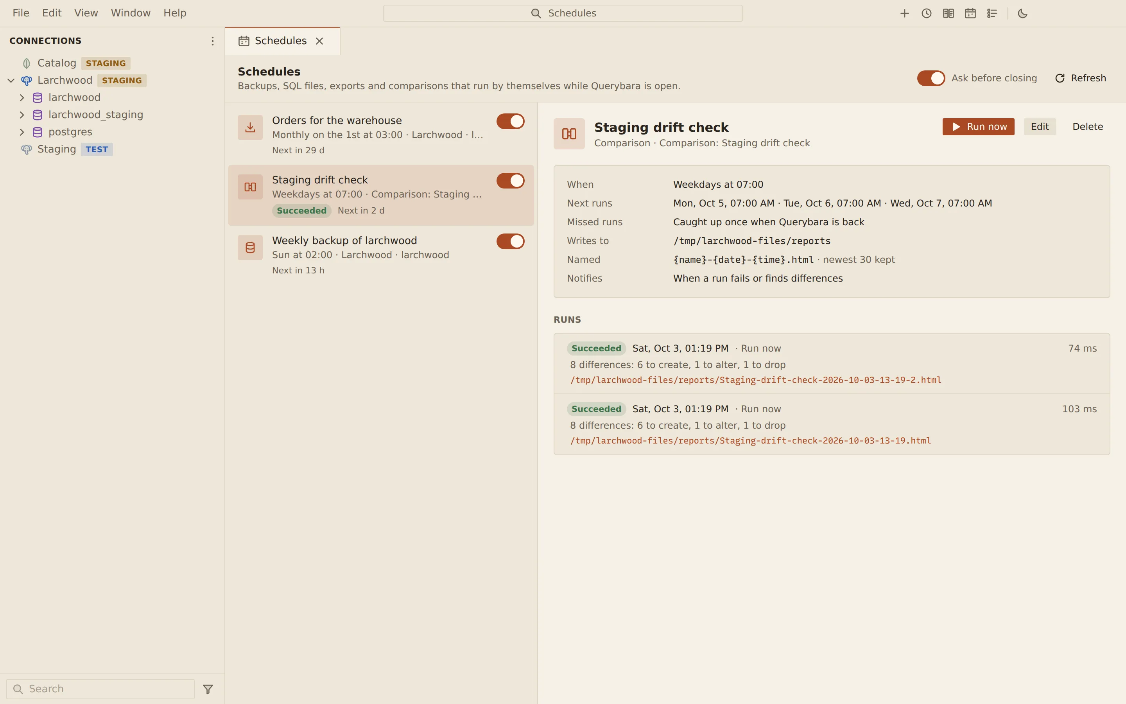
Task: Collapse the Larchwood connection
Action: pyautogui.click(x=11, y=81)
